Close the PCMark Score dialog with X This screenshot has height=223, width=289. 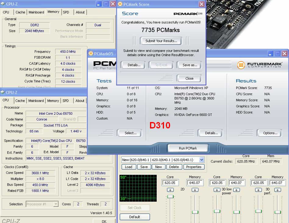pyautogui.click(x=202, y=4)
